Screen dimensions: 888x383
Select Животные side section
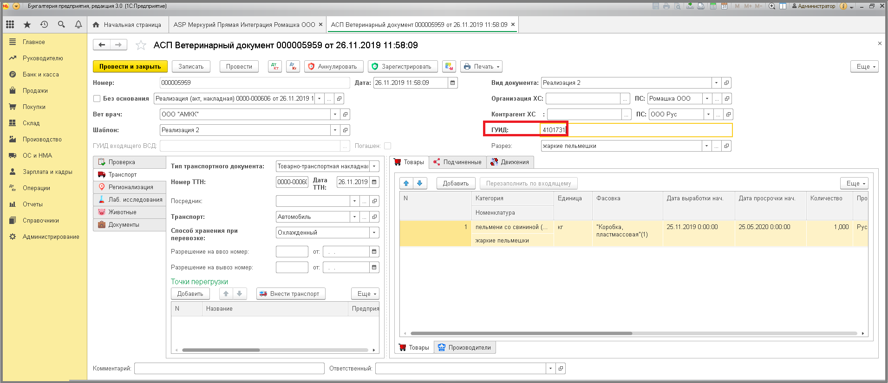(x=130, y=212)
